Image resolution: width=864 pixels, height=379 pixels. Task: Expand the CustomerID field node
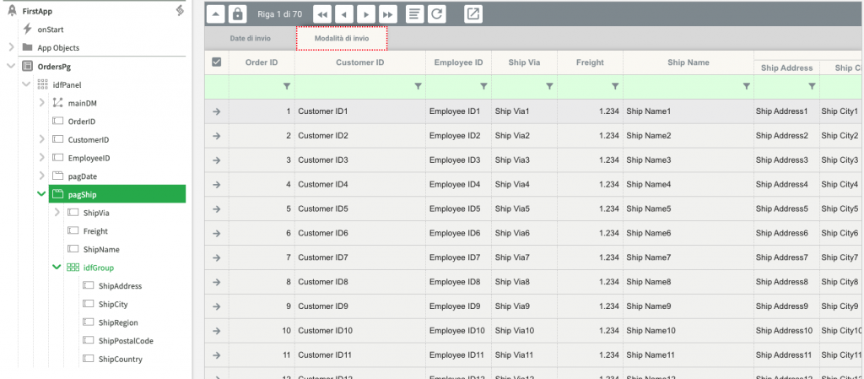[x=42, y=139]
